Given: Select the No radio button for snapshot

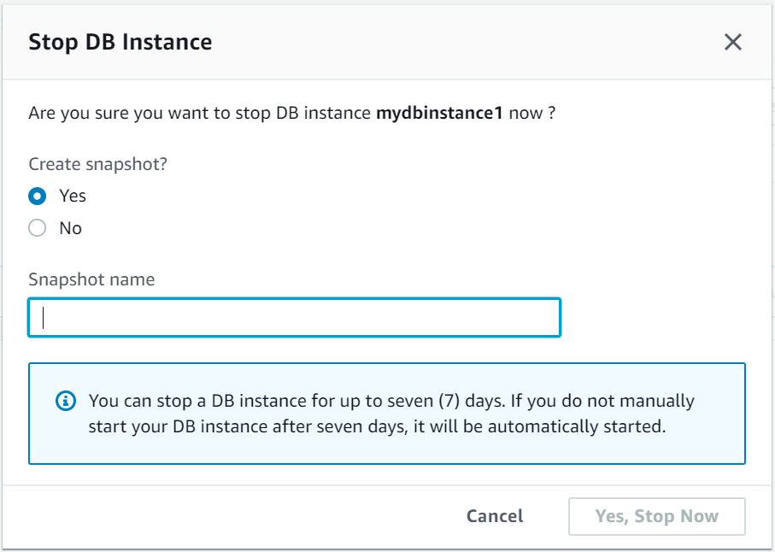Looking at the screenshot, I should coord(37,228).
